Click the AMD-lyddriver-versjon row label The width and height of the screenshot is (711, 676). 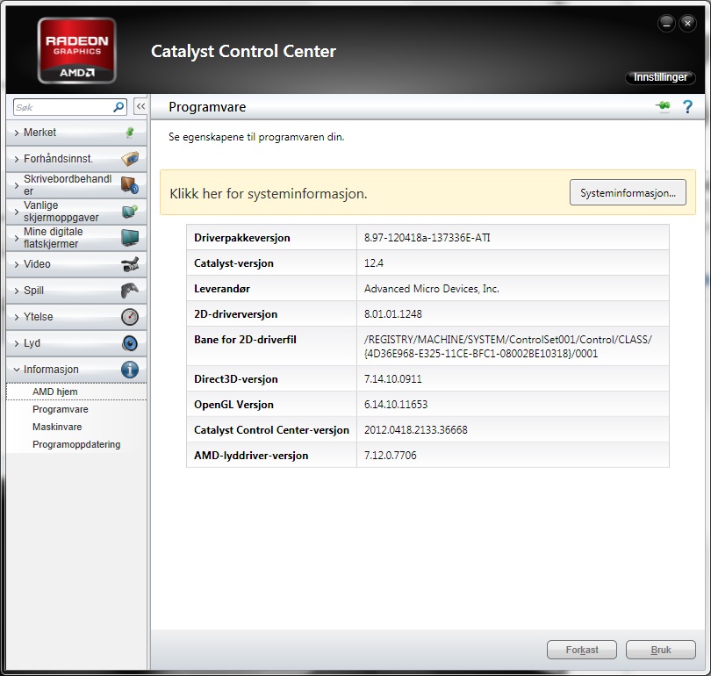tap(251, 455)
